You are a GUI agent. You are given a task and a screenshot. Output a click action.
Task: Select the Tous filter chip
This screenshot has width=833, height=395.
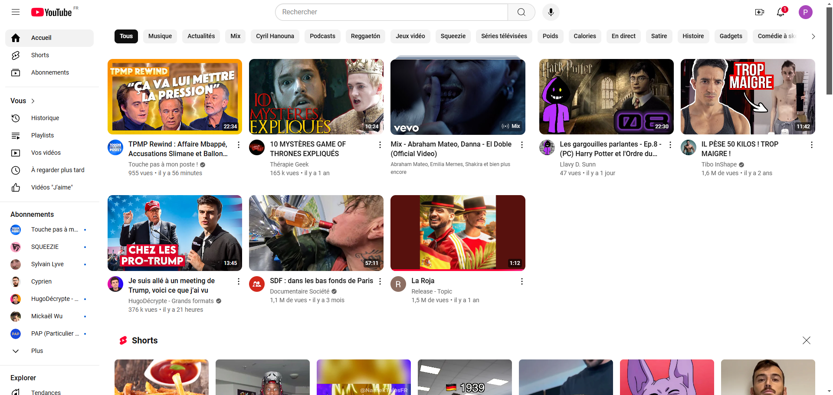pyautogui.click(x=126, y=36)
